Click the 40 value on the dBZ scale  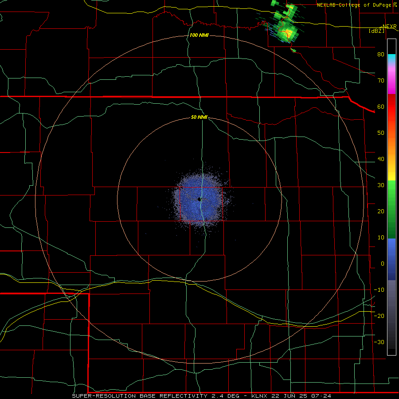coord(381,159)
